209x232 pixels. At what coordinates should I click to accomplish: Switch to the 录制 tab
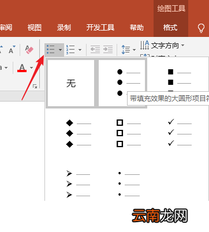[x=64, y=28]
